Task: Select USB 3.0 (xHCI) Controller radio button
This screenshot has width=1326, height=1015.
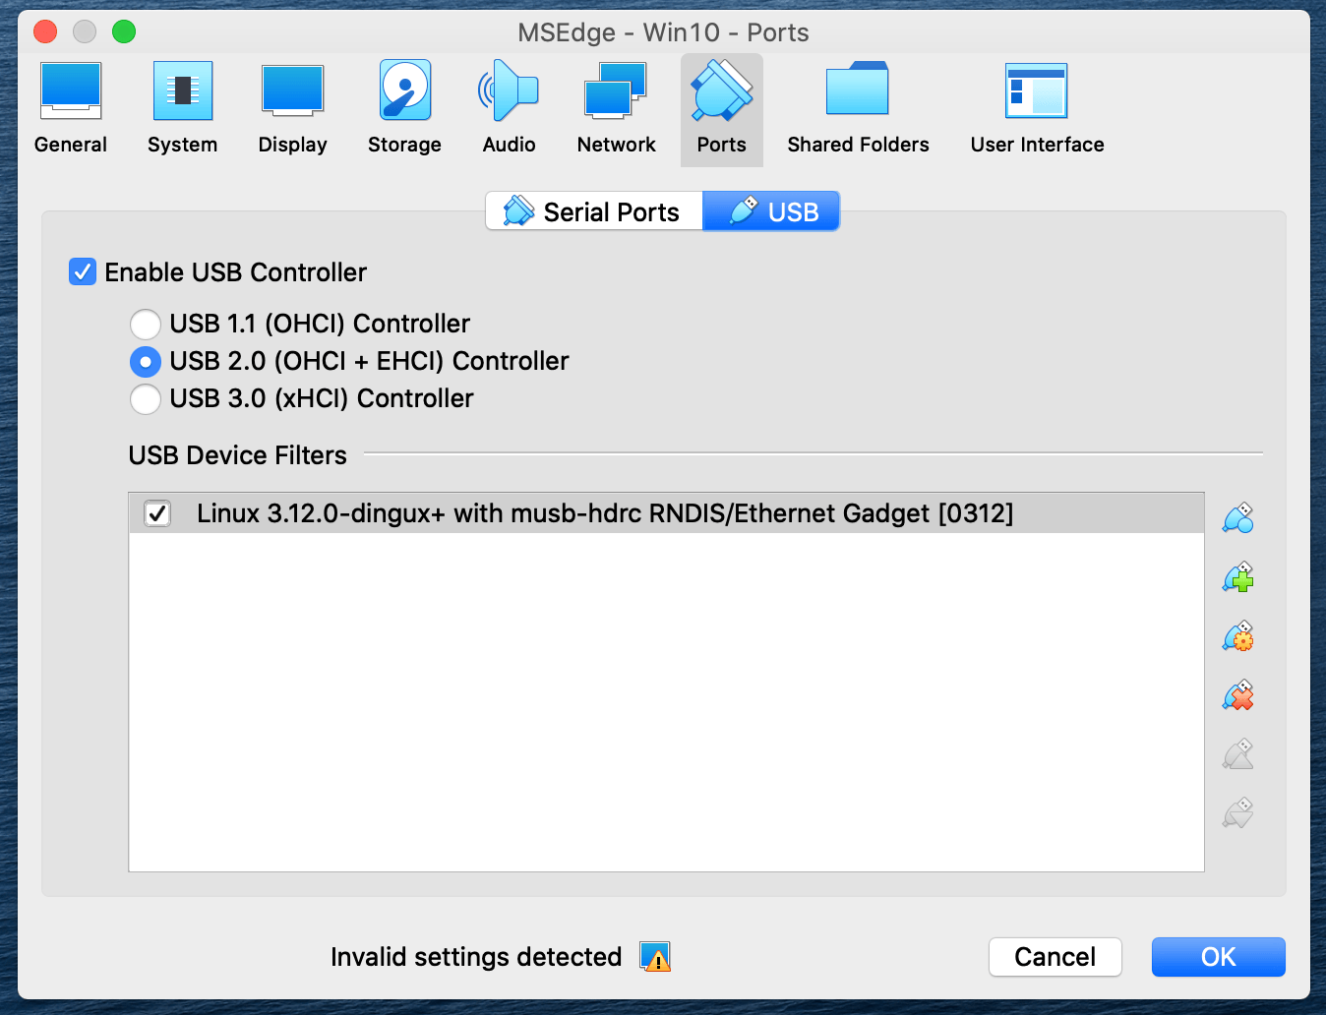Action: click(146, 398)
